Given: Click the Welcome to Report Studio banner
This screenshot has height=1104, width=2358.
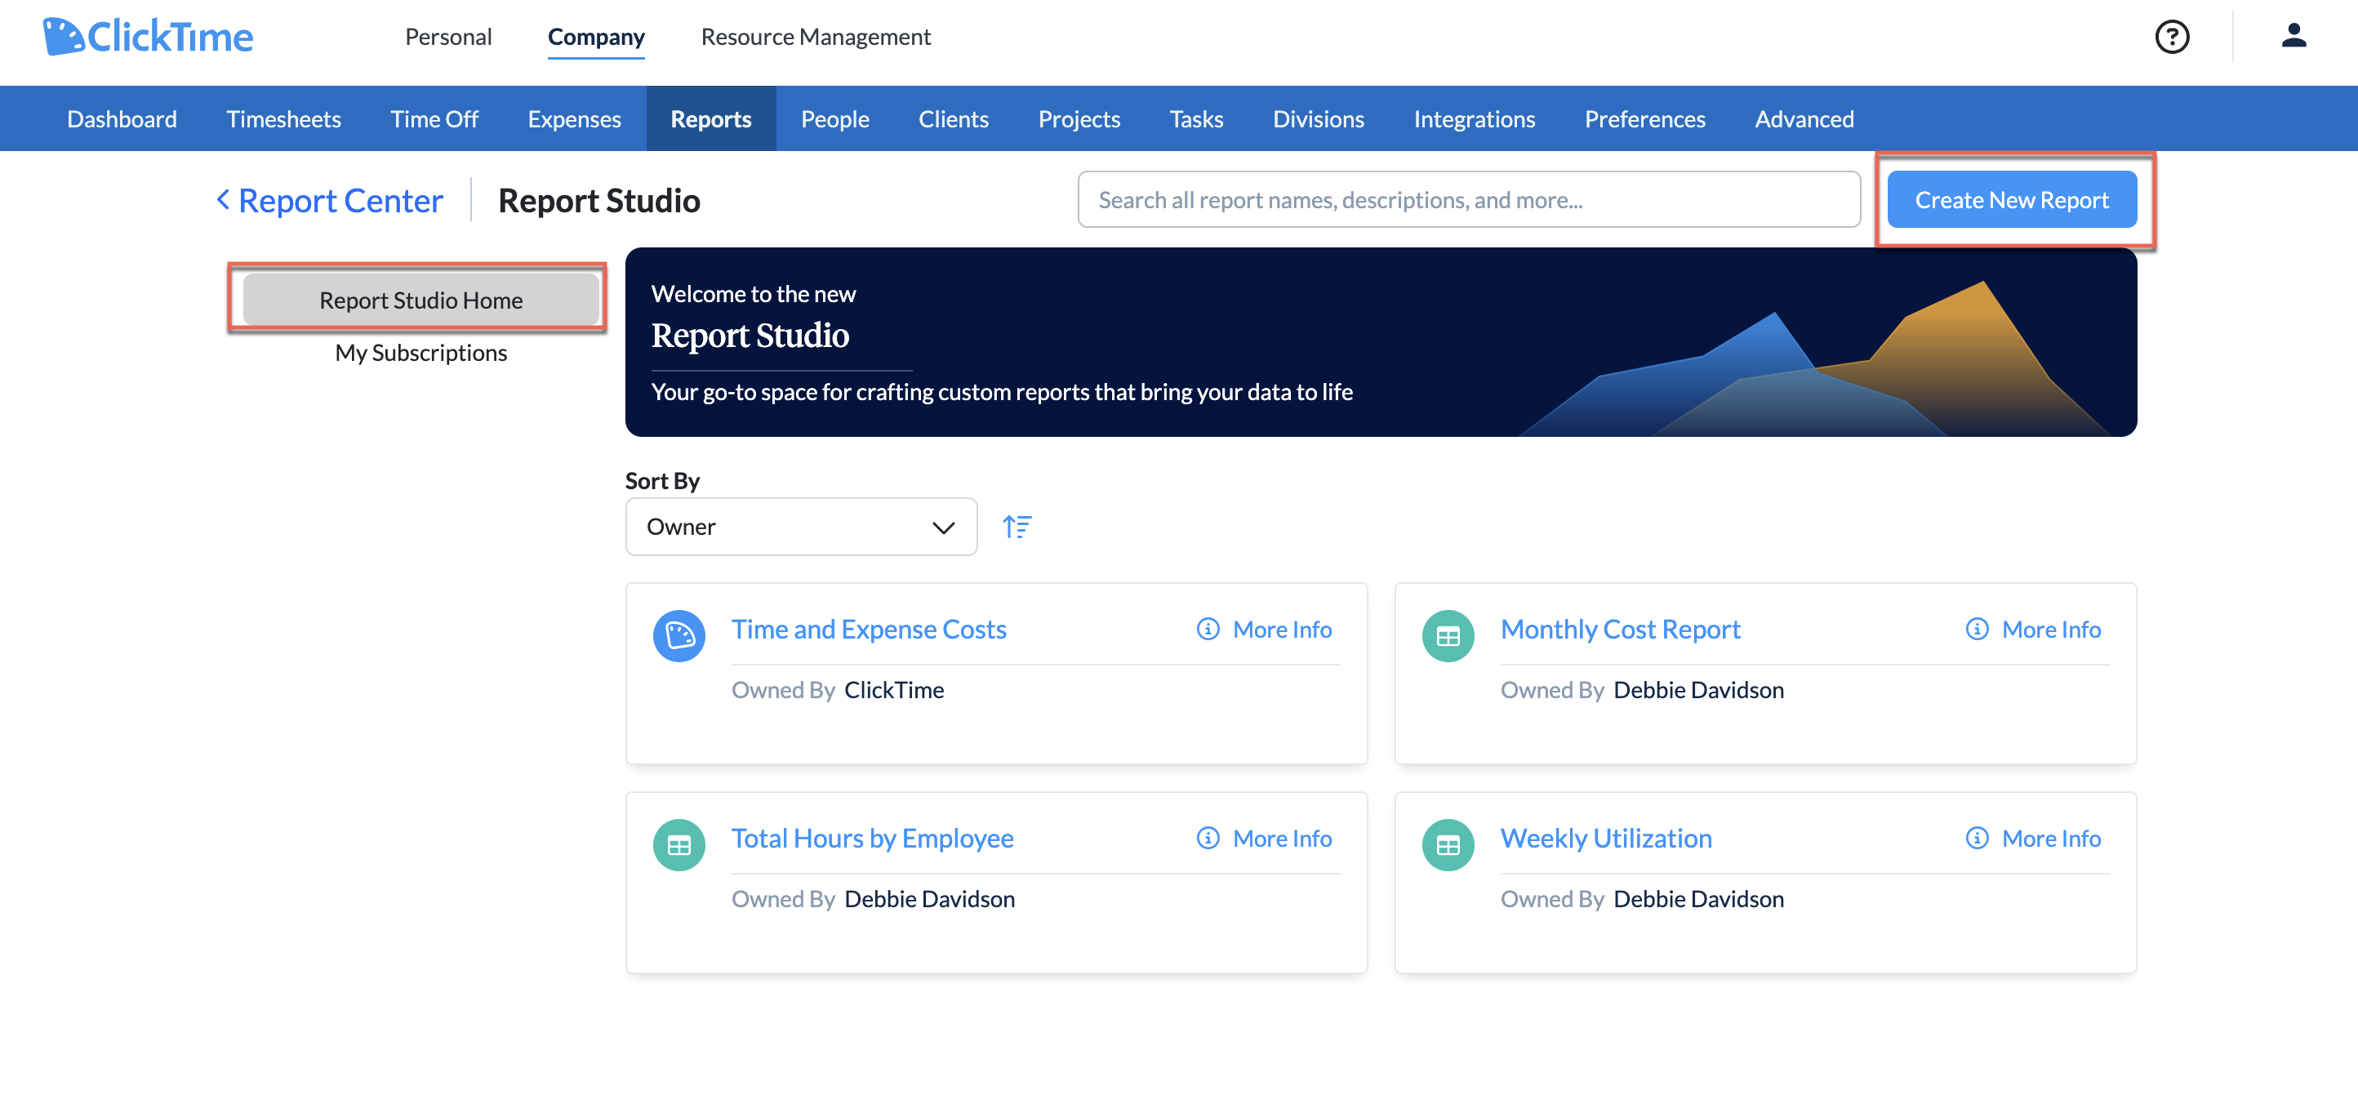Looking at the screenshot, I should 1381,341.
